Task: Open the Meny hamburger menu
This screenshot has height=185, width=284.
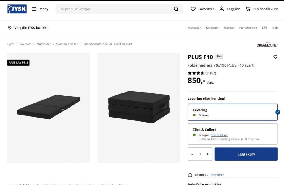Action: click(x=34, y=9)
